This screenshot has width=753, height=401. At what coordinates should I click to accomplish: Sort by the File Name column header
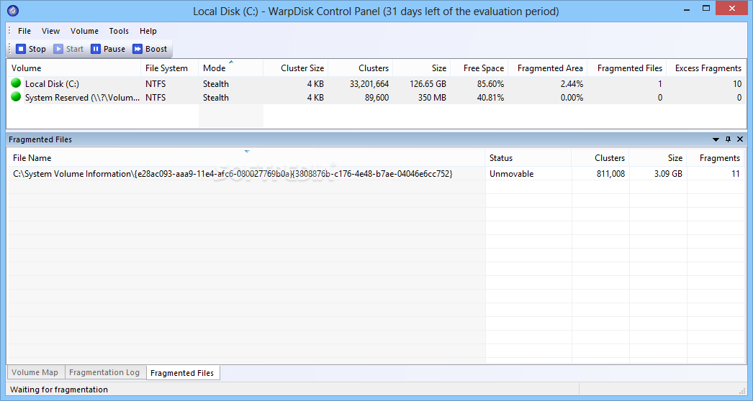246,158
